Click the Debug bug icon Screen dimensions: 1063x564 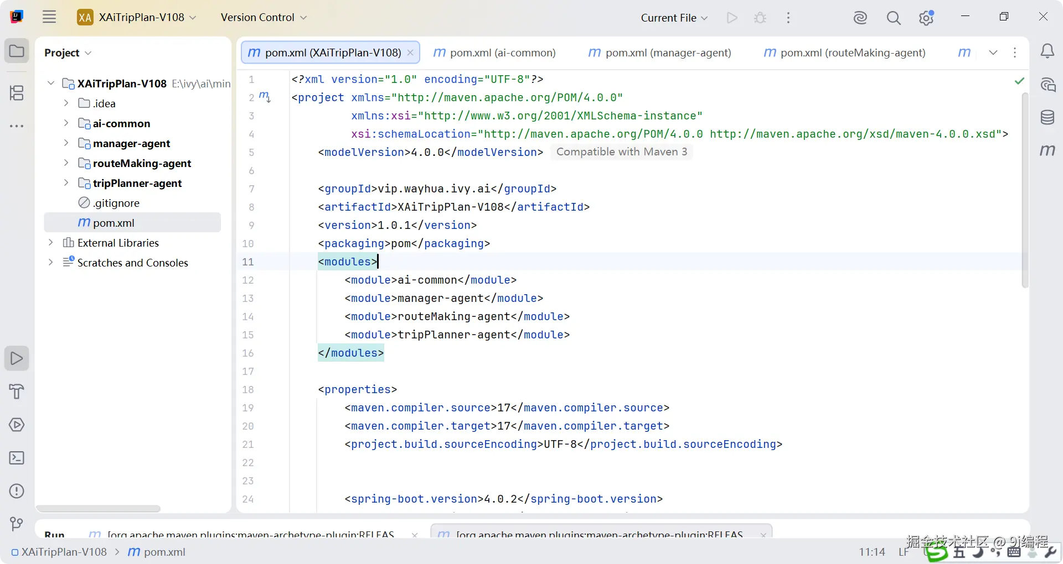coord(760,18)
